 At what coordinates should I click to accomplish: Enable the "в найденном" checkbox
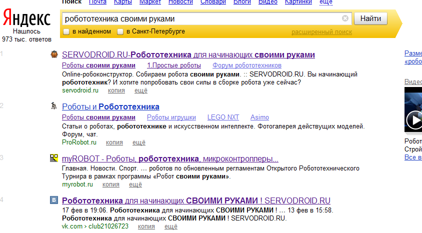[66, 31]
